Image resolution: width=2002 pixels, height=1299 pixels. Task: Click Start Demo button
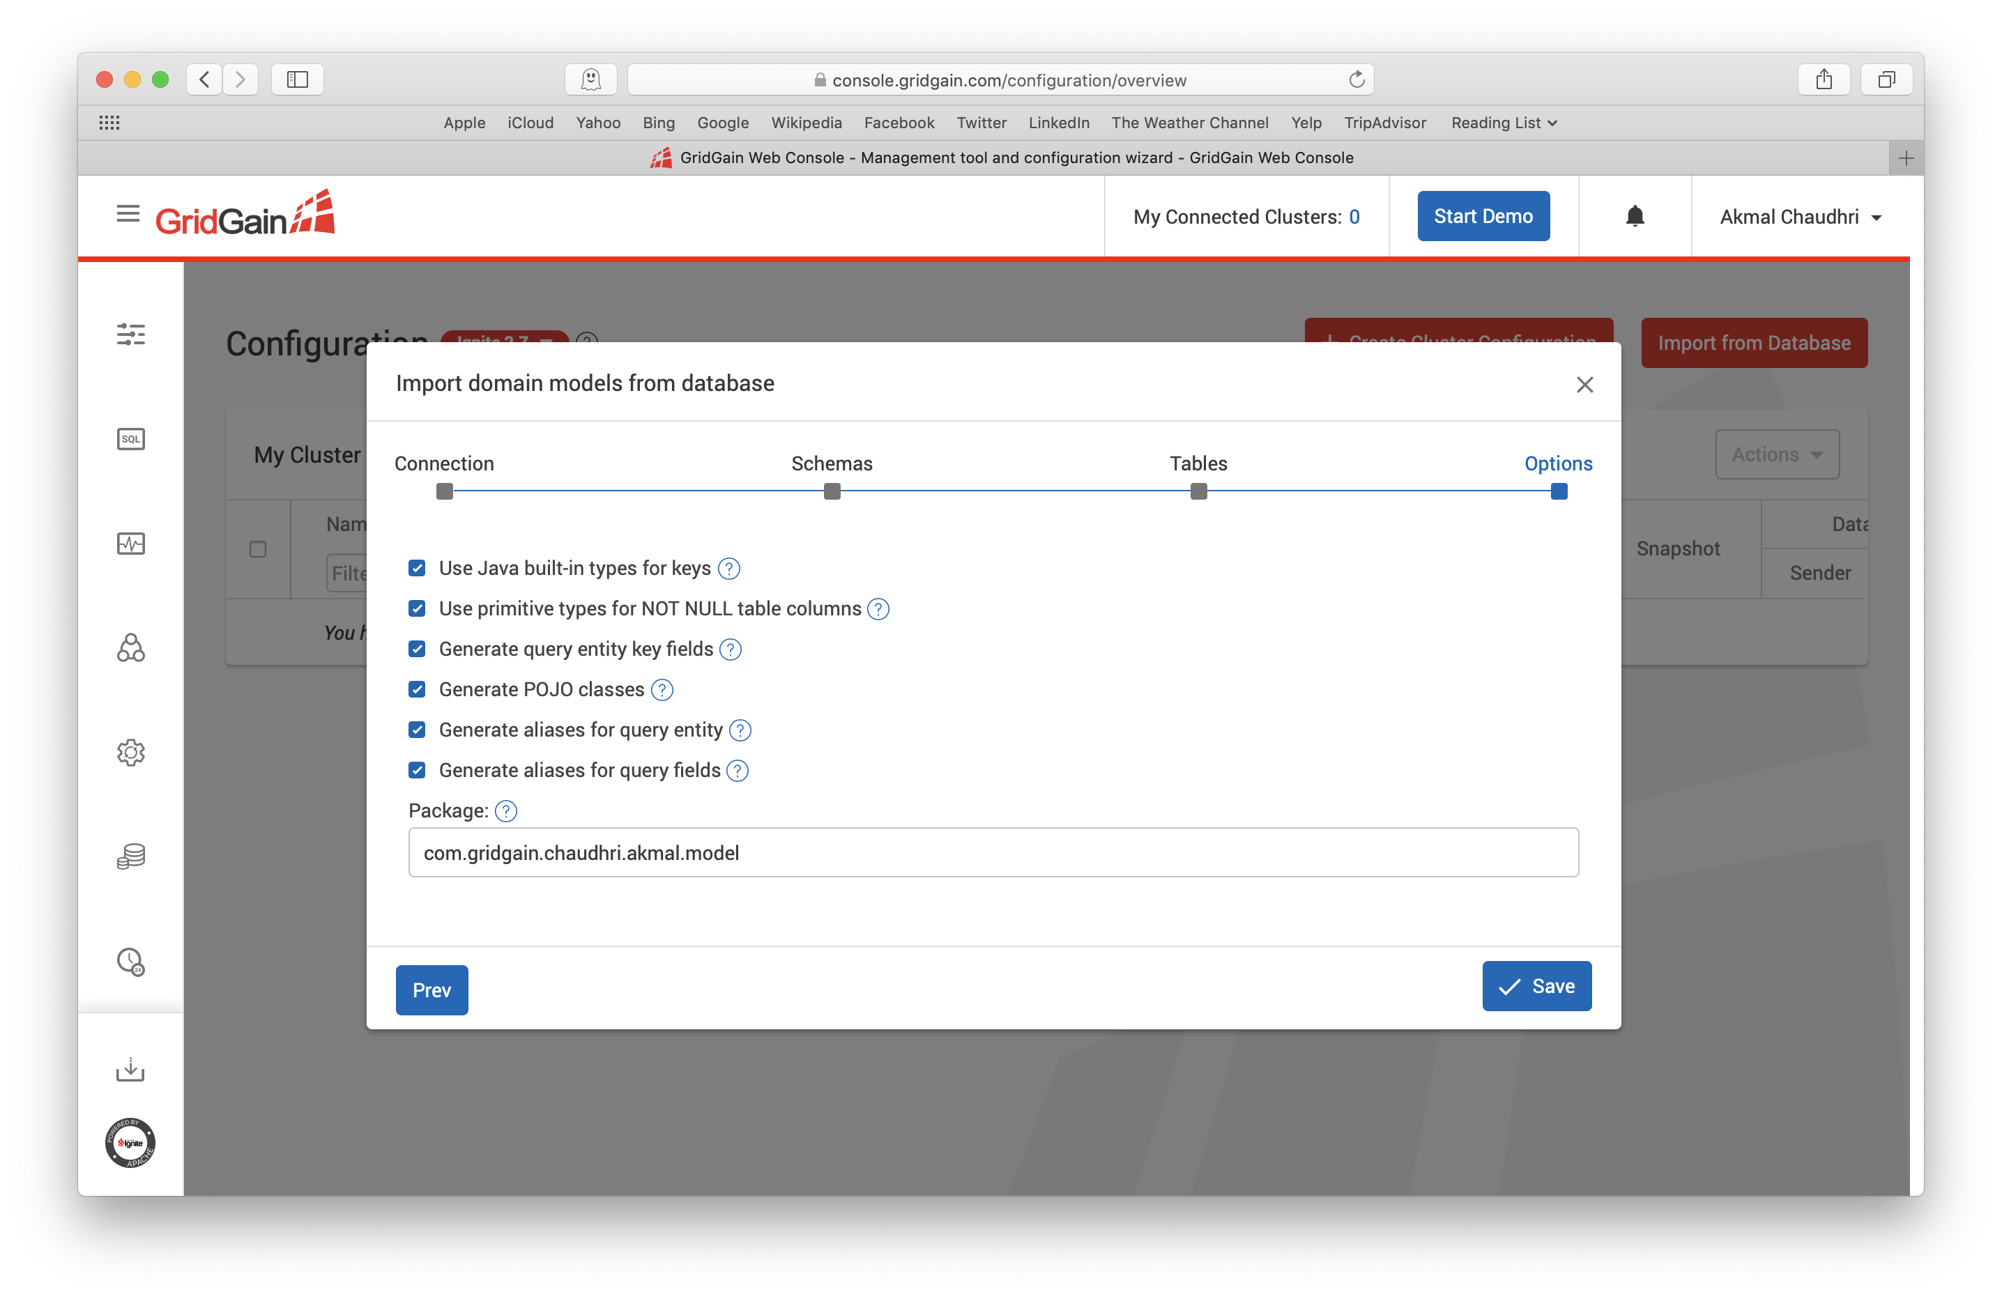point(1481,215)
